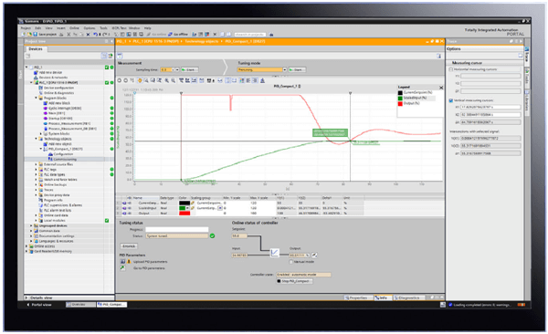The height and width of the screenshot is (334, 548).
Task: Select the pan hand tool in chart toolbar
Action: tap(140, 80)
